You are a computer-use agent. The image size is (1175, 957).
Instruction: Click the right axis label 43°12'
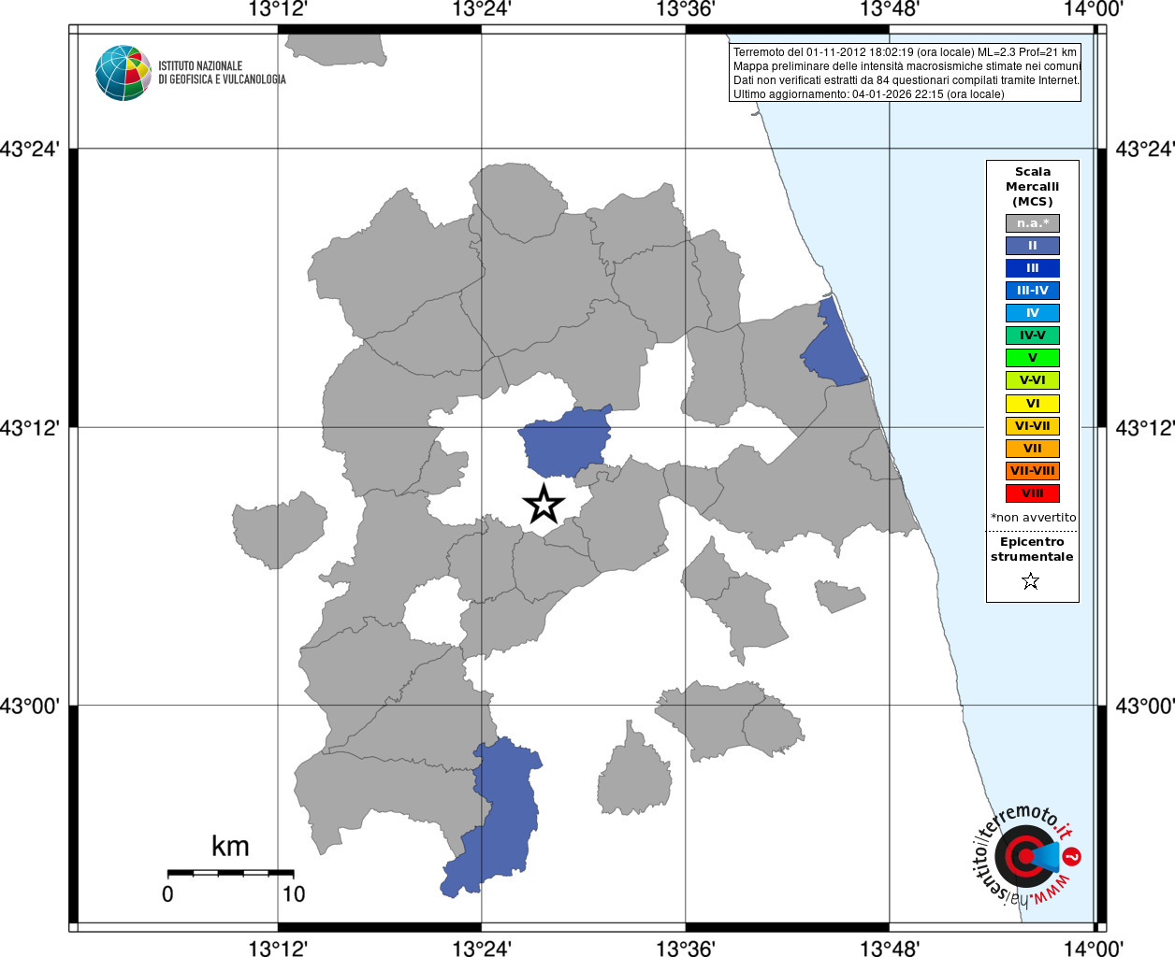point(1145,428)
